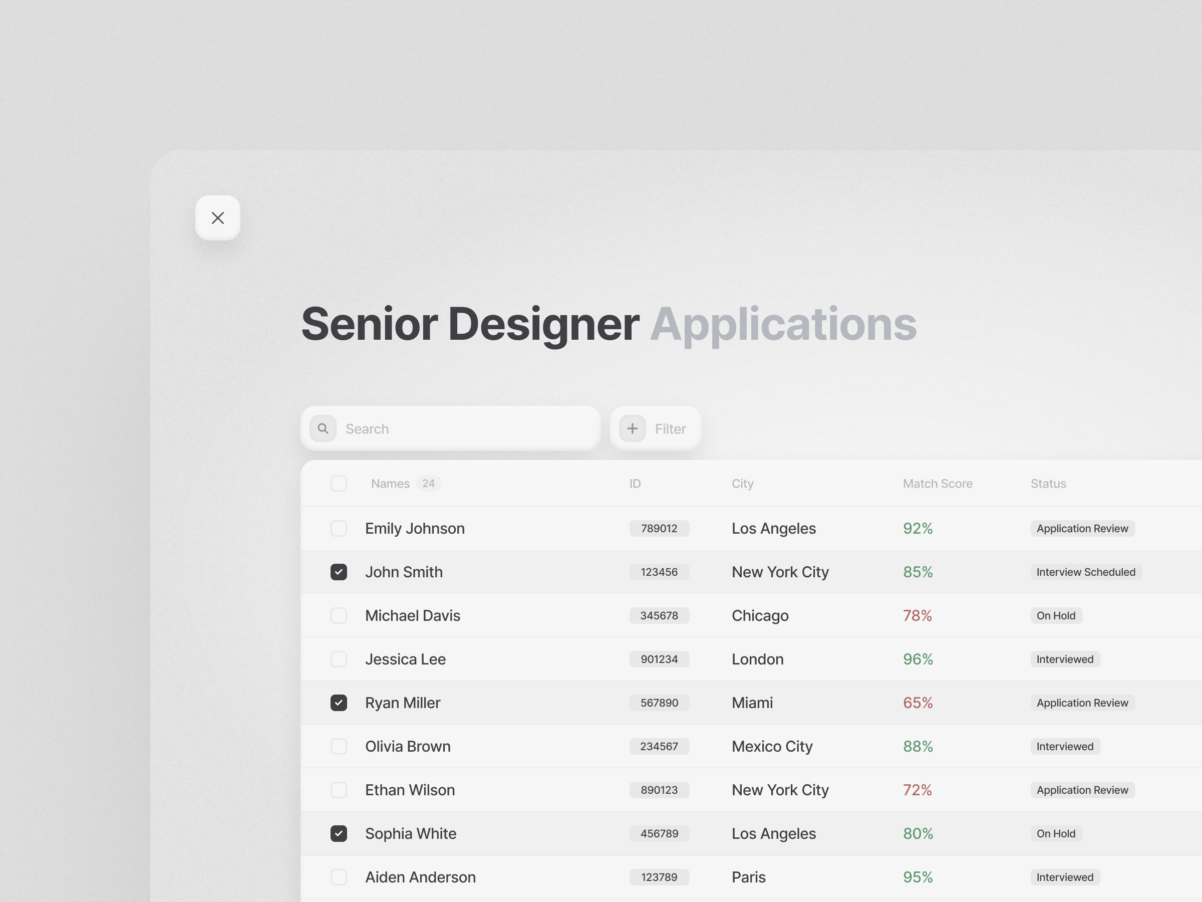Click the magnifier search icon
Viewport: 1202px width, 902px height.
pos(323,428)
